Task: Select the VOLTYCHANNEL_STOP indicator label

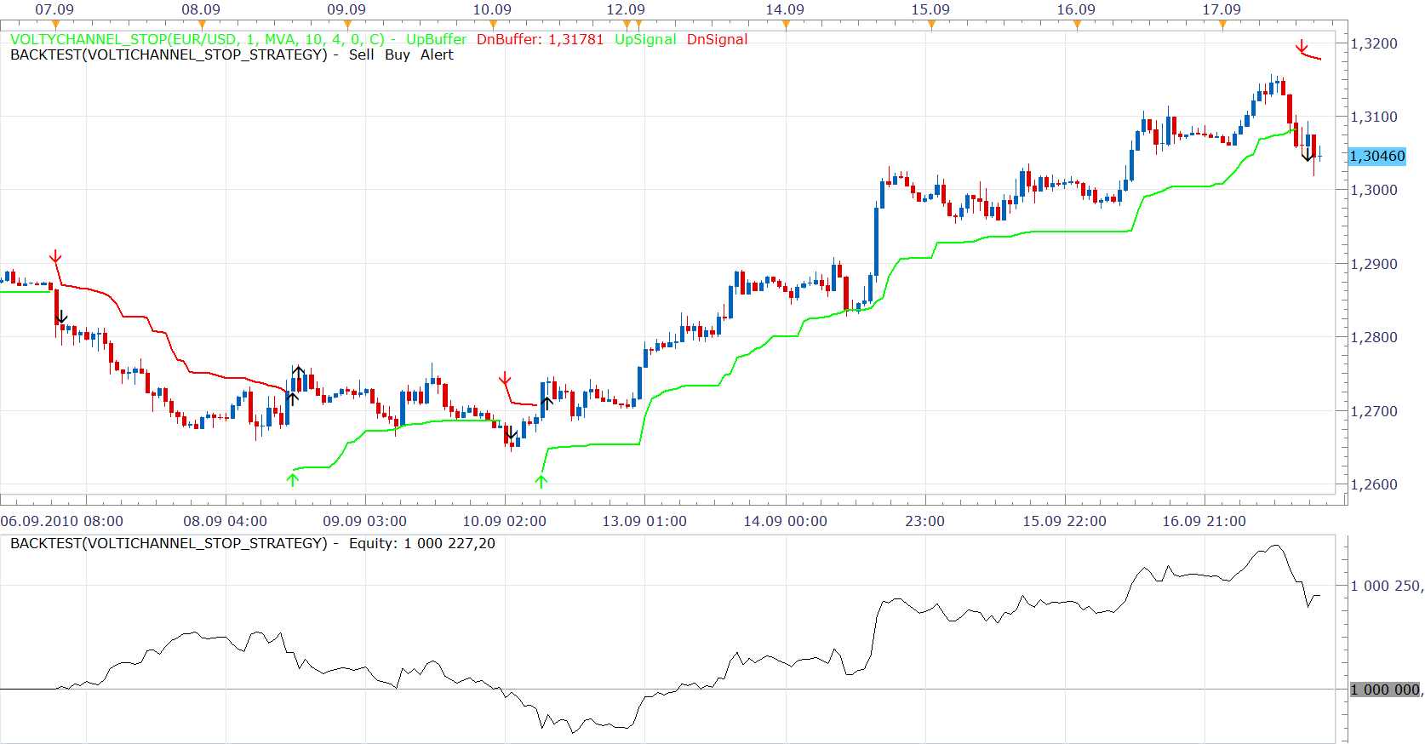Action: [197, 39]
